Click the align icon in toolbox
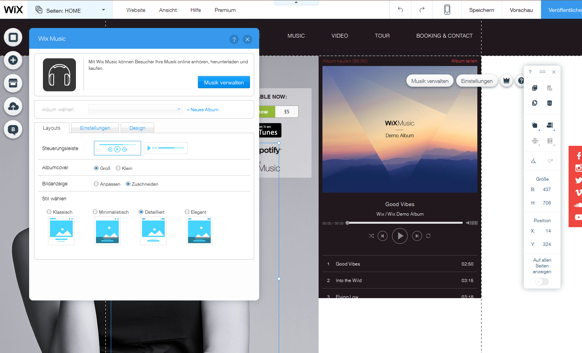This screenshot has width=582, height=353. pos(550,125)
